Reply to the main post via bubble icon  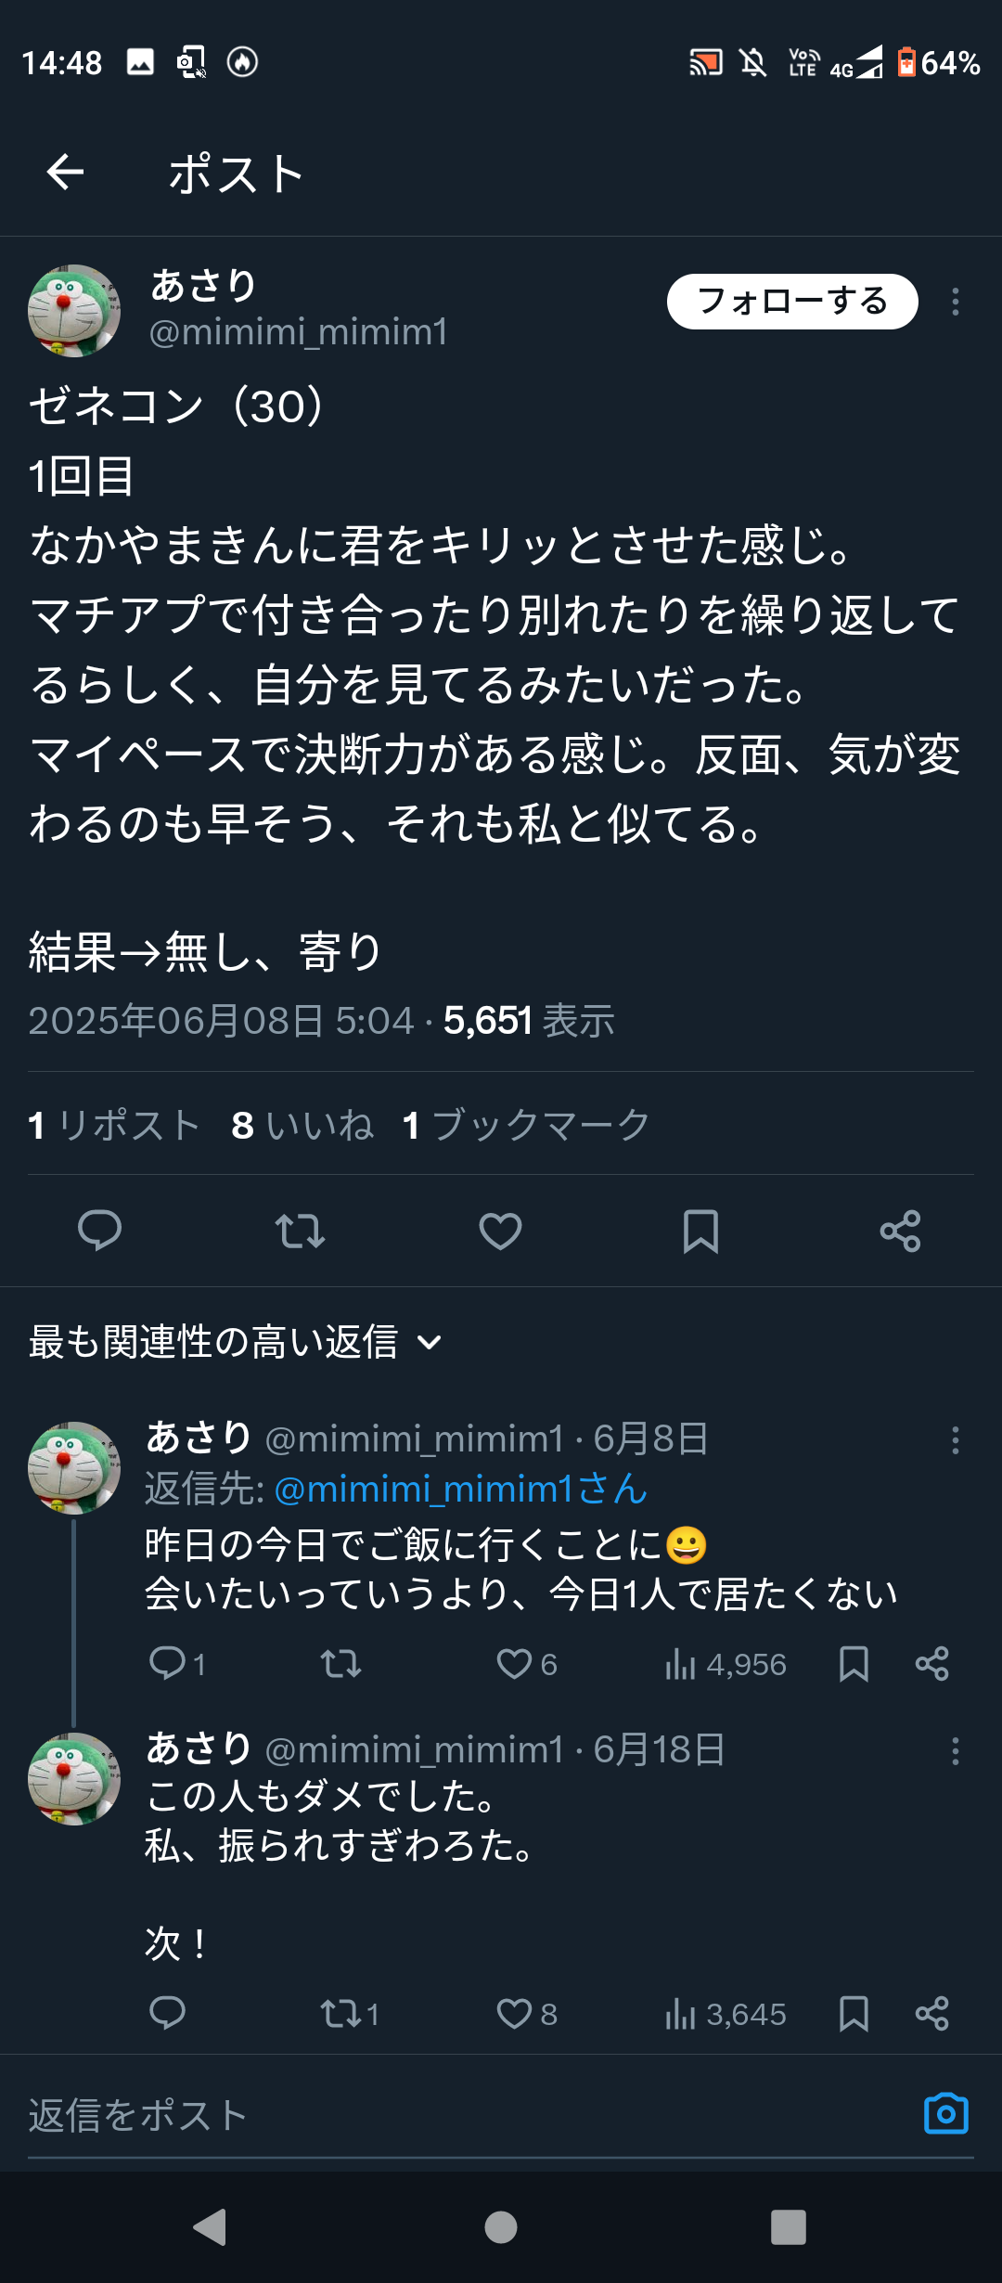99,1231
